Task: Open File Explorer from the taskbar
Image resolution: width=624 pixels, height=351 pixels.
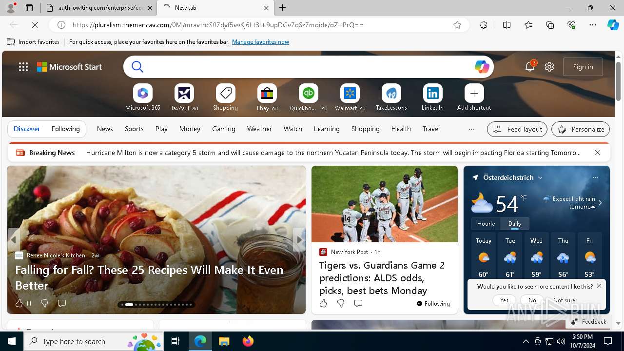Action: (x=224, y=341)
